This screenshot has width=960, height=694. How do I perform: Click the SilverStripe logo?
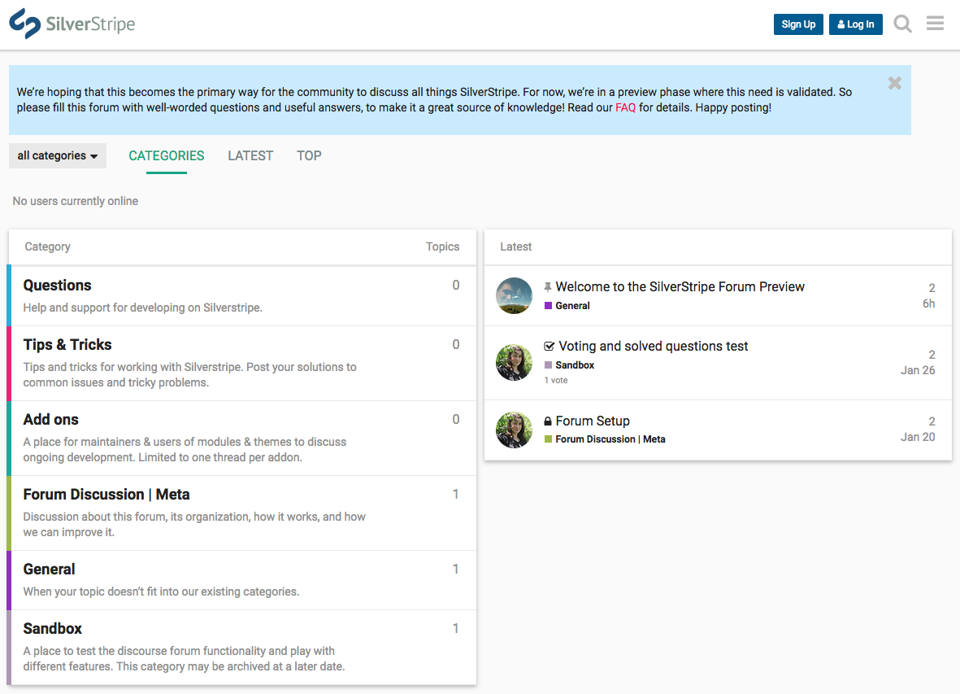72,24
